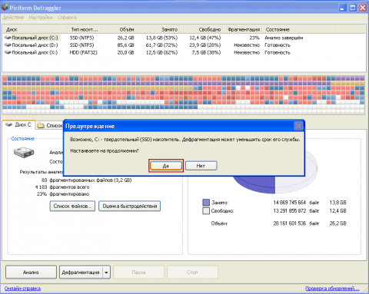Screen dimensions: 369x294
Task: Open the Действие menu
Action: pos(13,18)
